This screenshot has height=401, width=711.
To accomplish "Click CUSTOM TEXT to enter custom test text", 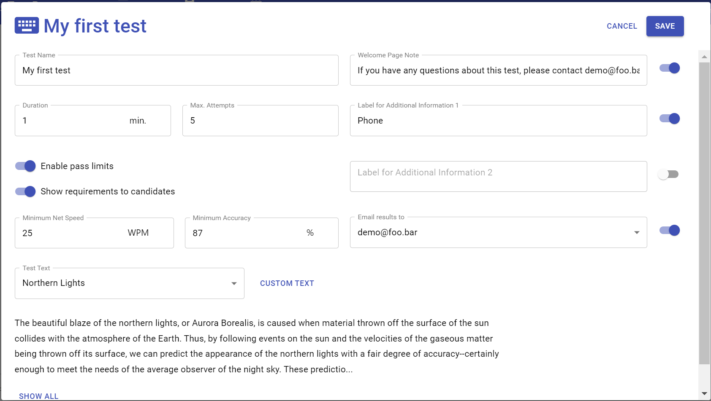I will pyautogui.click(x=287, y=283).
